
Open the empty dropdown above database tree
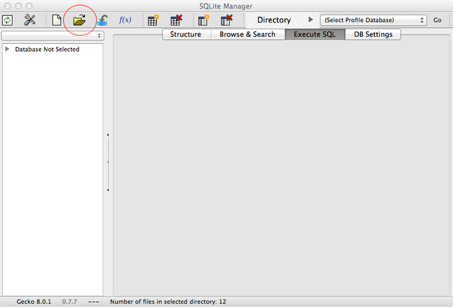[x=53, y=36]
